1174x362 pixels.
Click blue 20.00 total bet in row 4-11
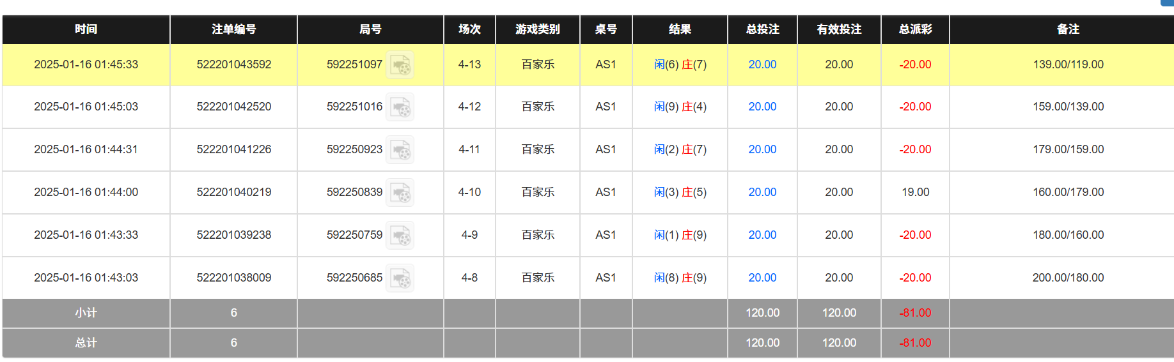762,149
